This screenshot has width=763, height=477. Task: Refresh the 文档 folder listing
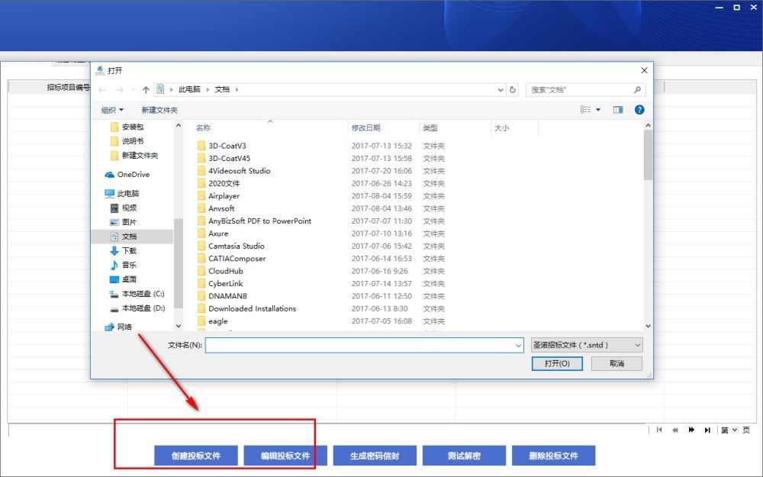pos(513,89)
